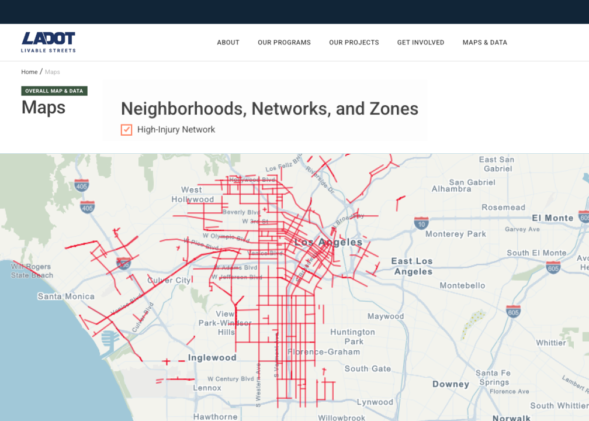Select the upper Interstate 405 highway shield

[81, 186]
